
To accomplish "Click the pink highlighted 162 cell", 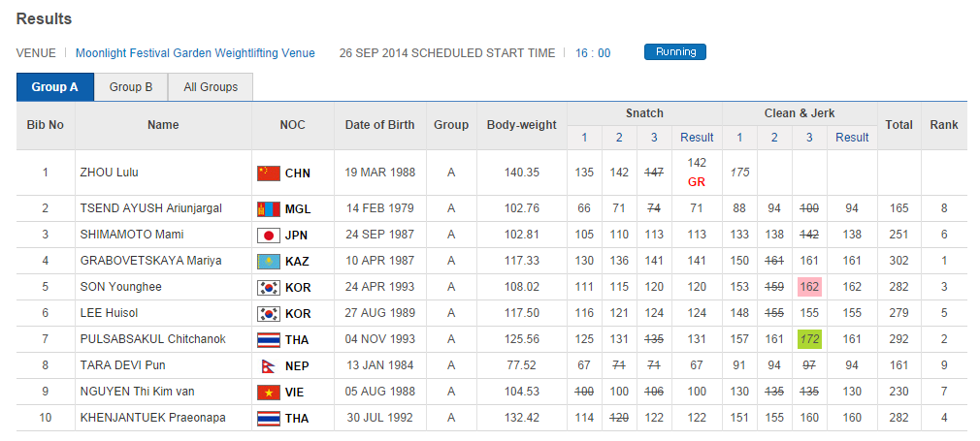I will pos(810,287).
